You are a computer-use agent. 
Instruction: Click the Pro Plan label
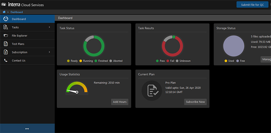(171, 83)
